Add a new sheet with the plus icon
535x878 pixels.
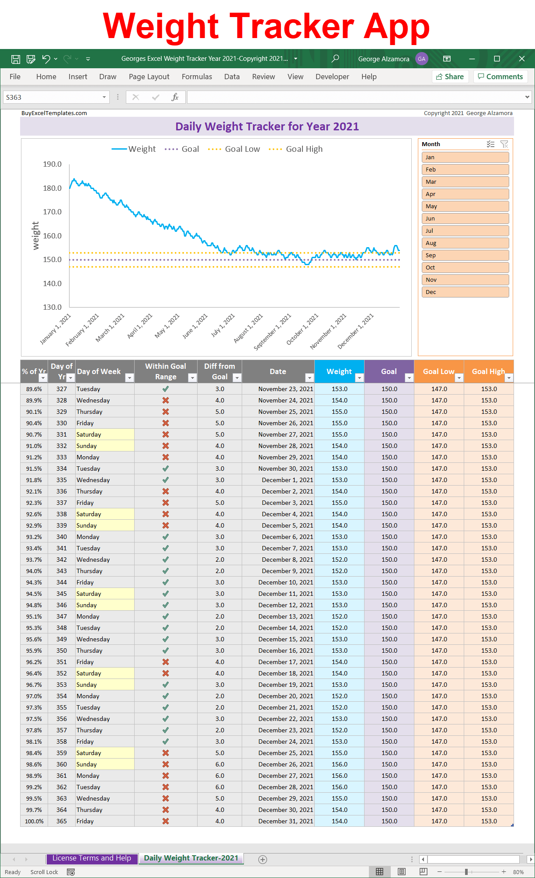(263, 860)
